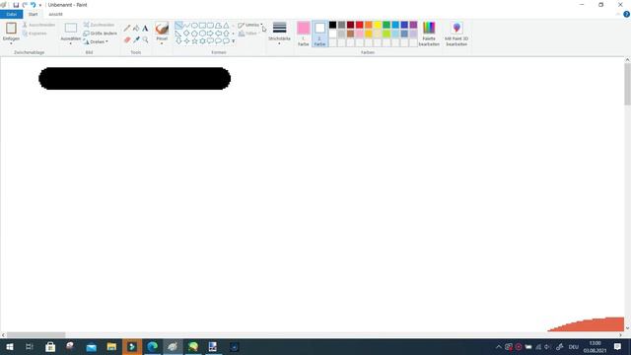The width and height of the screenshot is (631, 355).
Task: Select the Magnifier tool
Action: coord(145,39)
